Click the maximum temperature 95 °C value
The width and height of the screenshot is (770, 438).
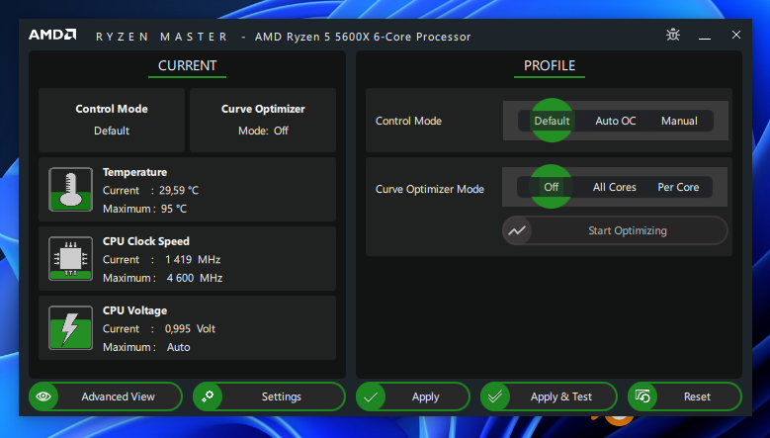[174, 209]
